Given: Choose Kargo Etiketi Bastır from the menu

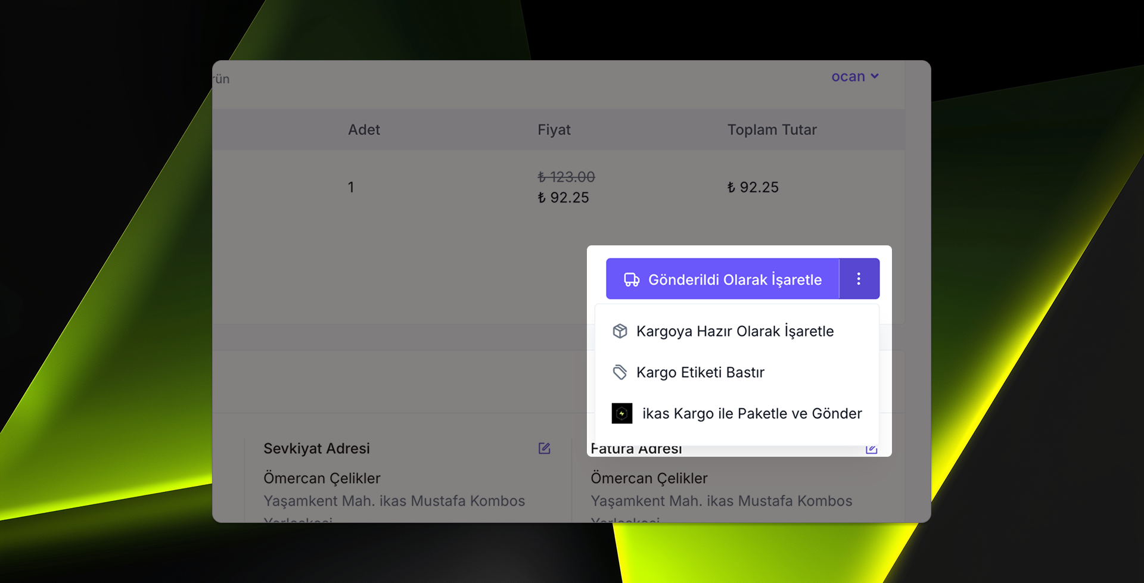Looking at the screenshot, I should [x=701, y=372].
